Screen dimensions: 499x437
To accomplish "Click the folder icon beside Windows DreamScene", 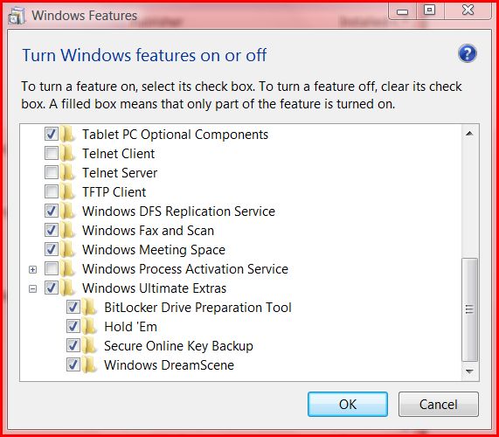I will (x=89, y=365).
